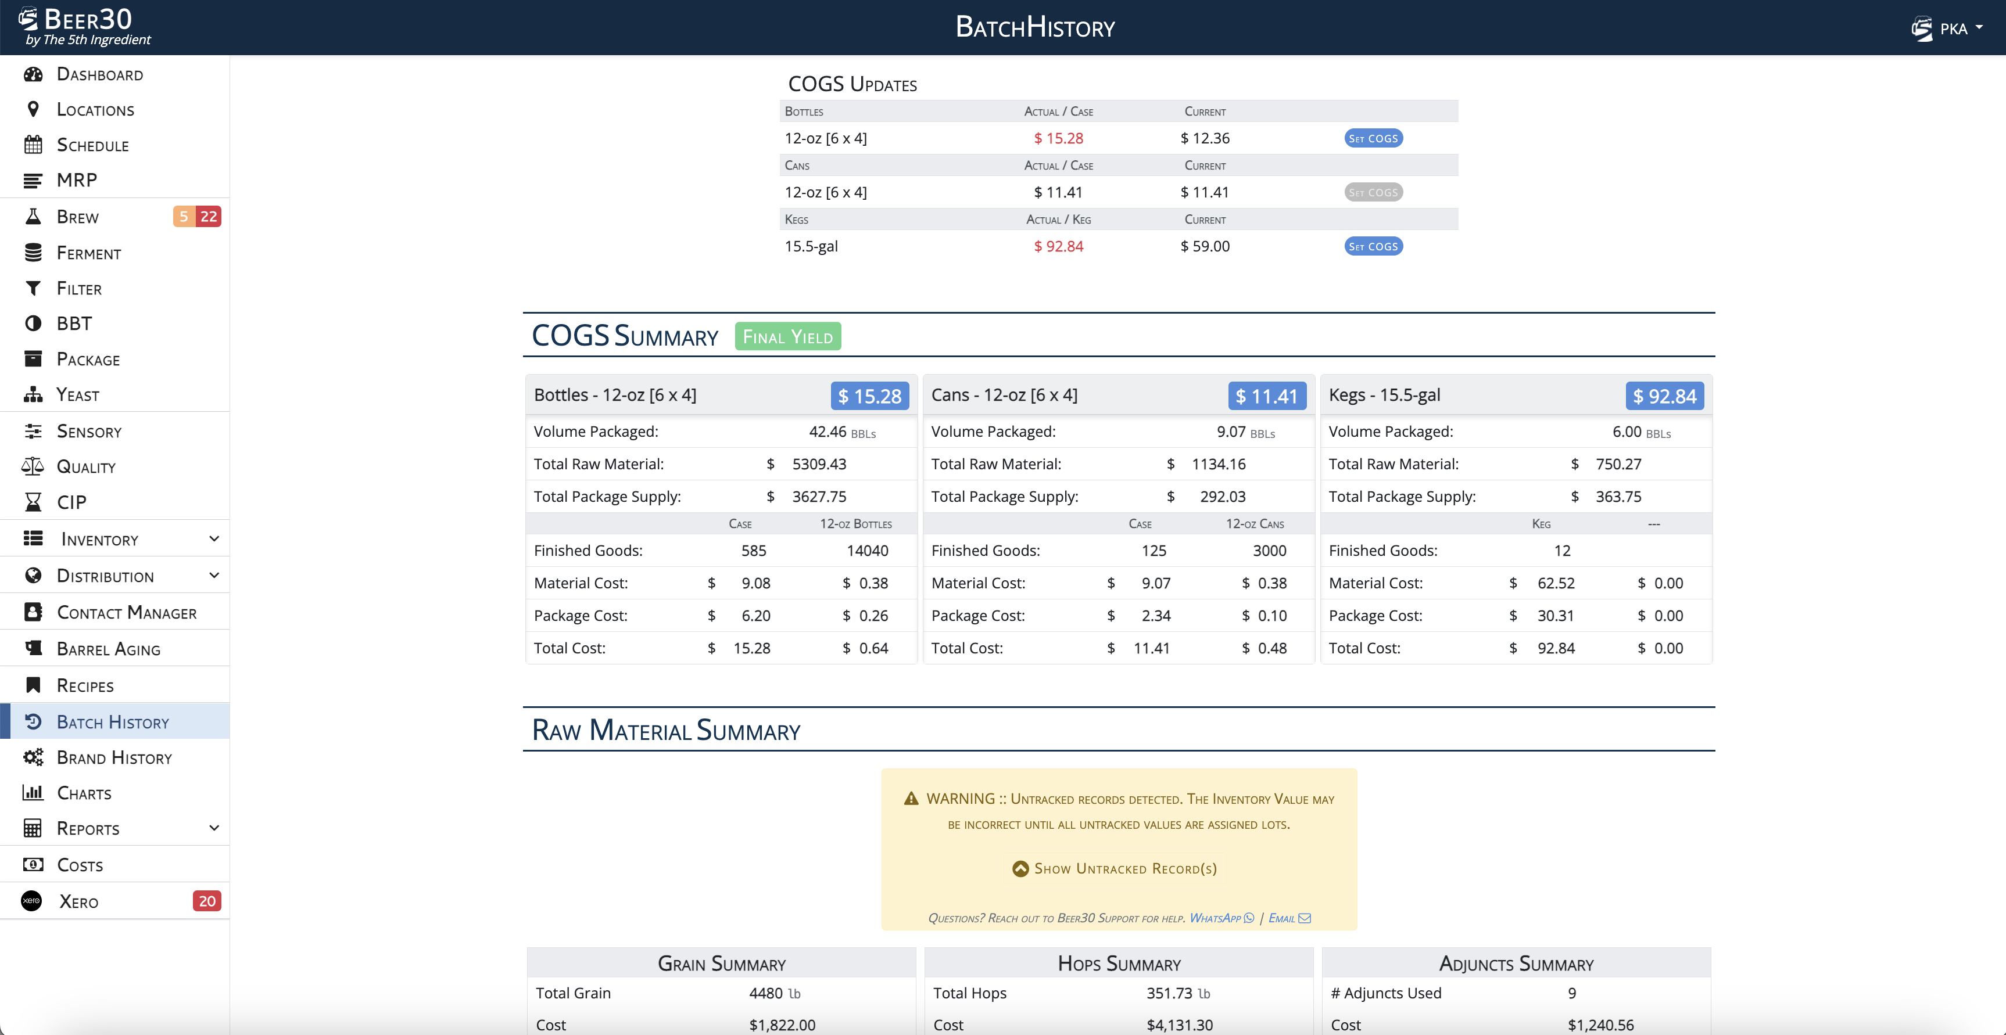Click the Dashboard gauge icon
This screenshot has height=1035, width=2006.
[x=33, y=74]
